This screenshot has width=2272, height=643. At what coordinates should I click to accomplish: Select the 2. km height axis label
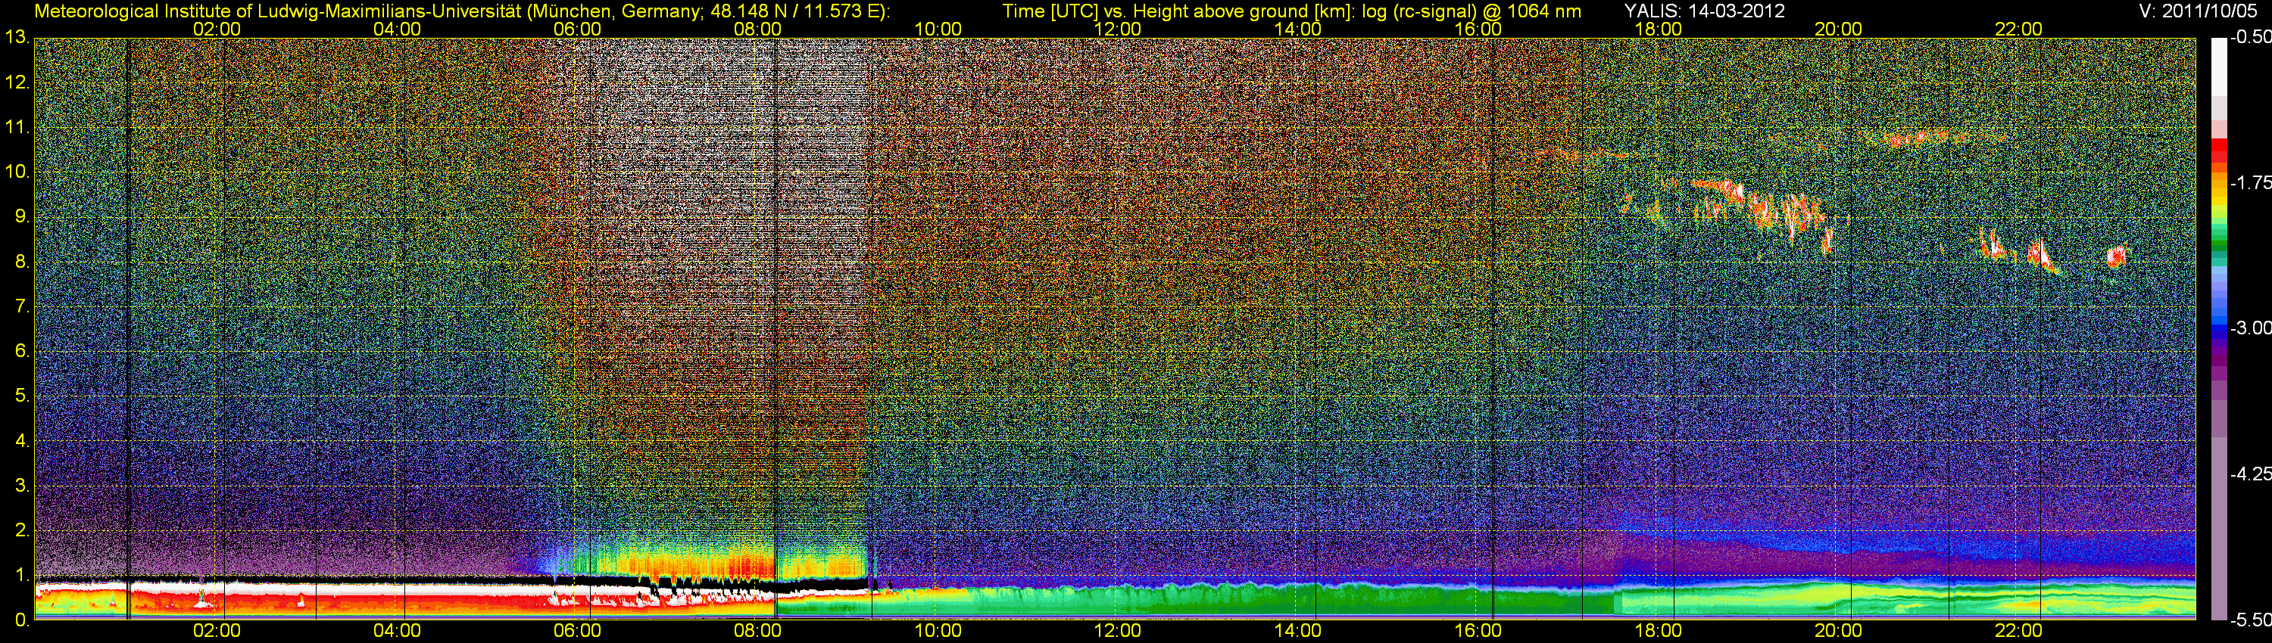[21, 531]
